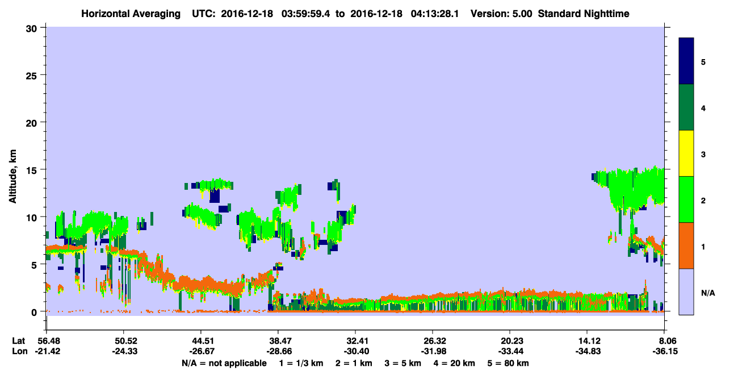This screenshot has height=379, width=738.
Task: Click the lavender N/A colorbar segment
Action: [686, 291]
